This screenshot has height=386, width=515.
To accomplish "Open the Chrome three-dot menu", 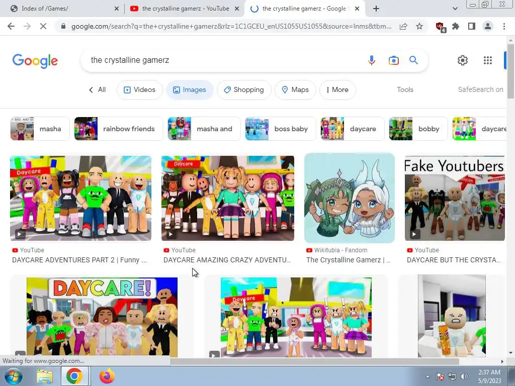I will click(x=504, y=26).
